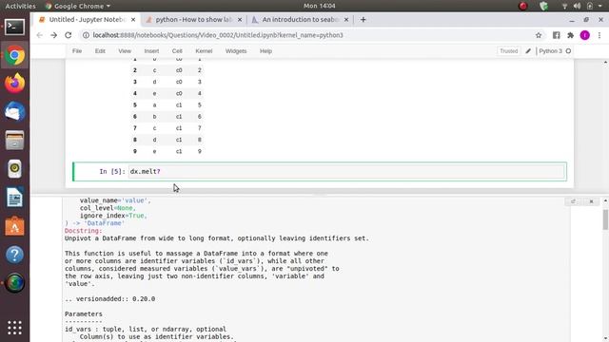Click the Python 3 kernel name

(x=550, y=51)
